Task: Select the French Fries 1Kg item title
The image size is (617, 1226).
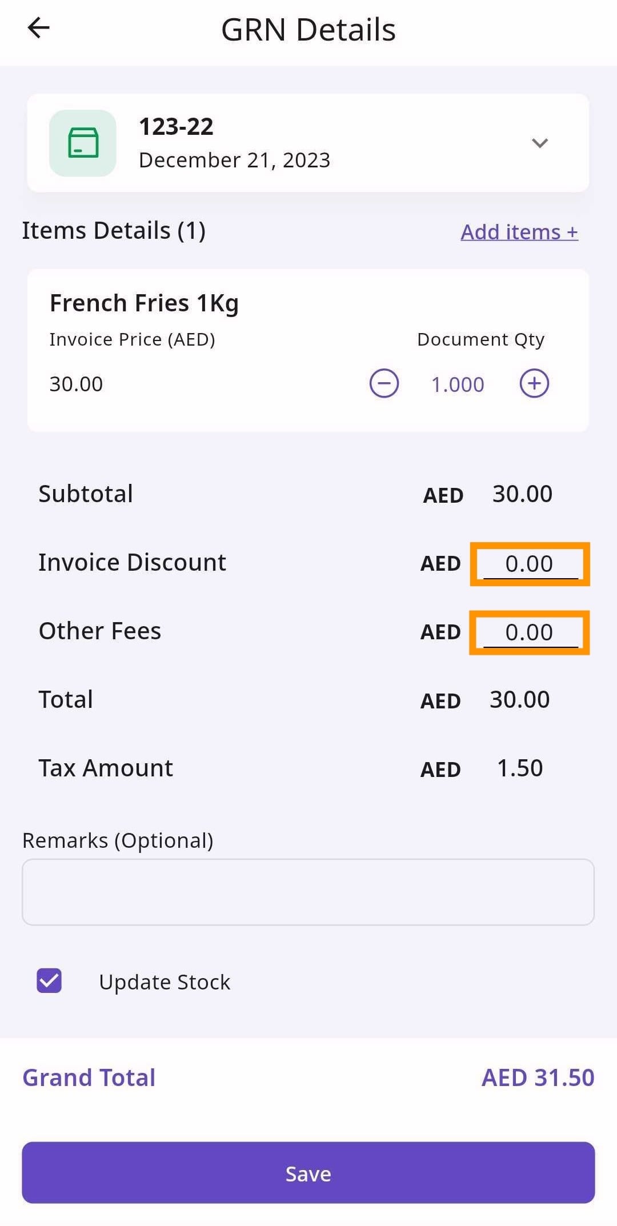Action: click(x=144, y=303)
